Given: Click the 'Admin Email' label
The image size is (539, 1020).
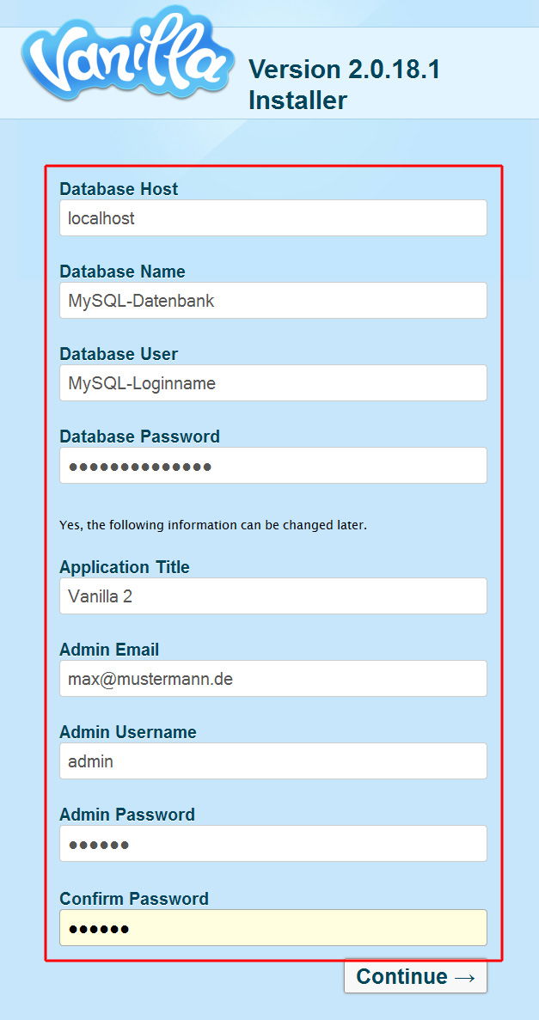Looking at the screenshot, I should [x=109, y=650].
